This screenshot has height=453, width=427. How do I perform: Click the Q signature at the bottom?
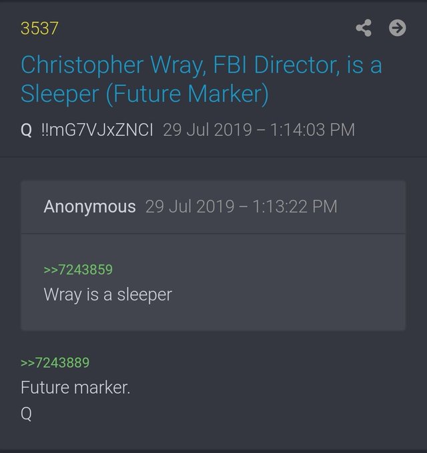26,414
